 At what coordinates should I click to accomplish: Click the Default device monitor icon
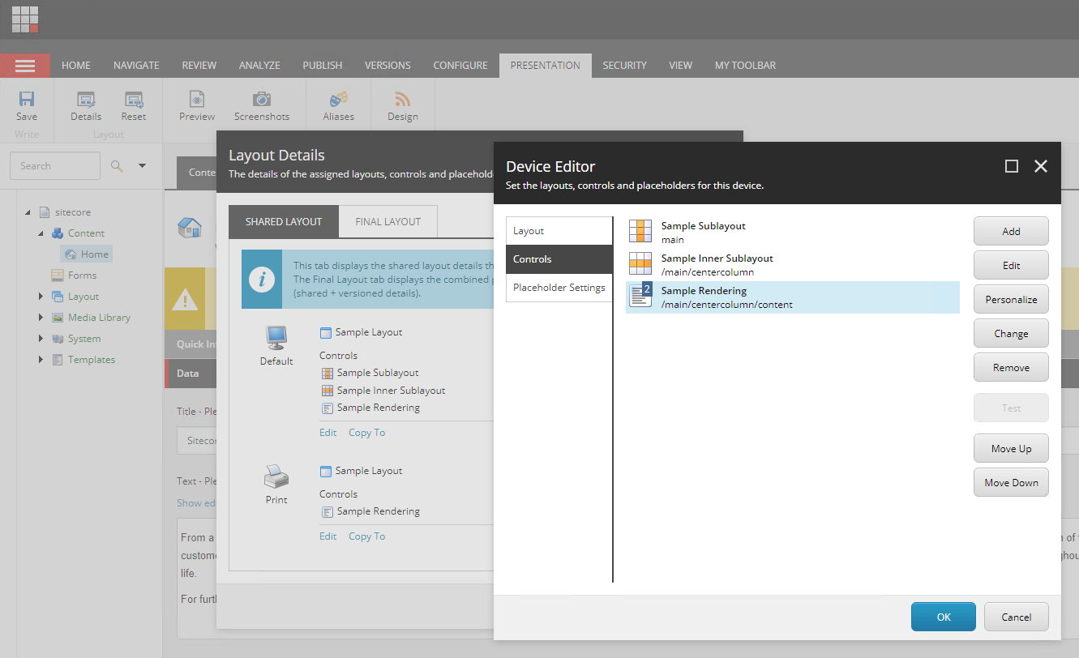(x=276, y=338)
